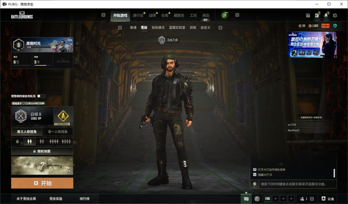The image size is (348, 204).
Task: Click the Q previous-tab key hint
Action: [x=103, y=15]
